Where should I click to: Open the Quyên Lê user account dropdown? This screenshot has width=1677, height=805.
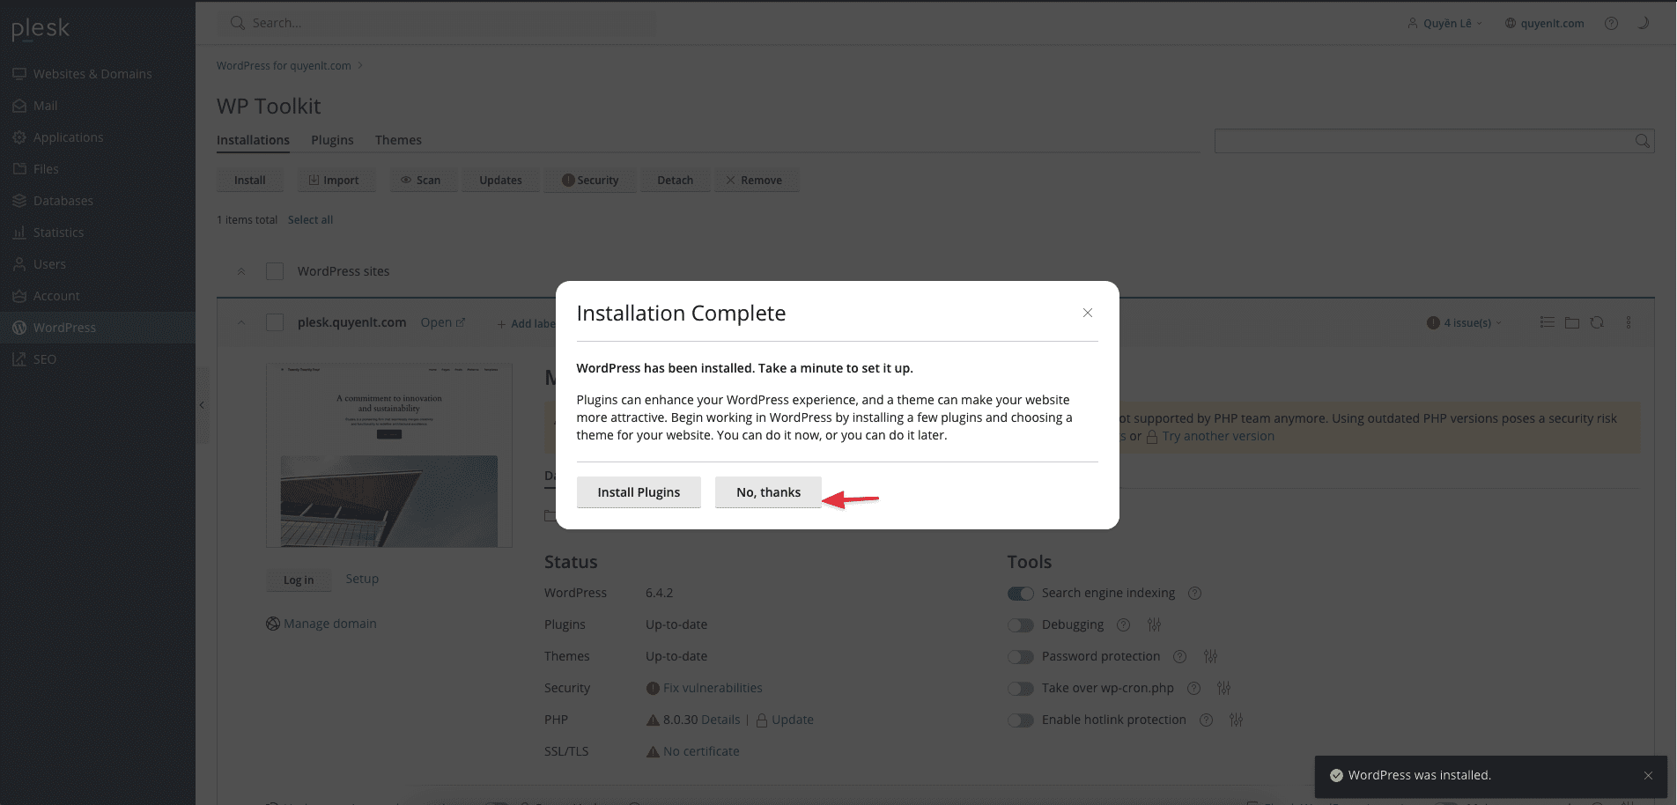pyautogui.click(x=1445, y=24)
